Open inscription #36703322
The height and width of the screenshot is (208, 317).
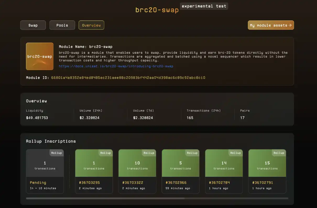(133, 182)
